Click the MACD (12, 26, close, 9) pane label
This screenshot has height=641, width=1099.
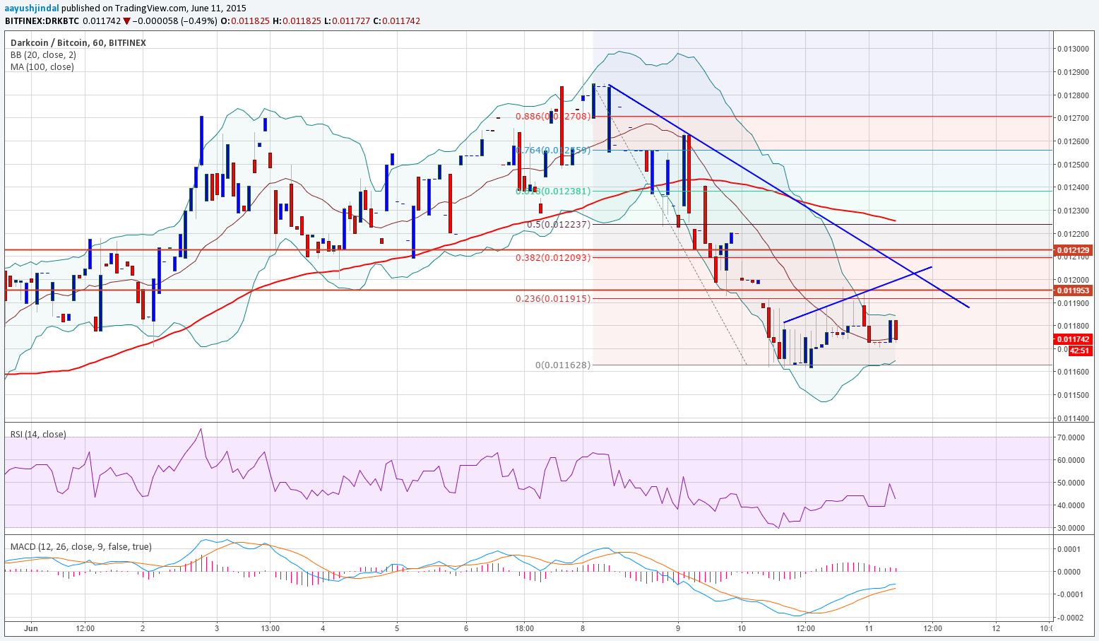click(x=81, y=546)
